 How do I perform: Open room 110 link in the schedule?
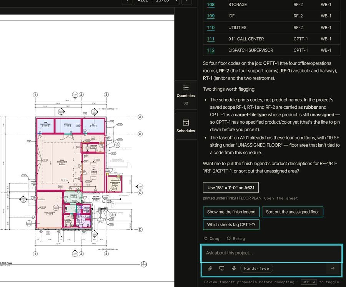click(x=211, y=28)
